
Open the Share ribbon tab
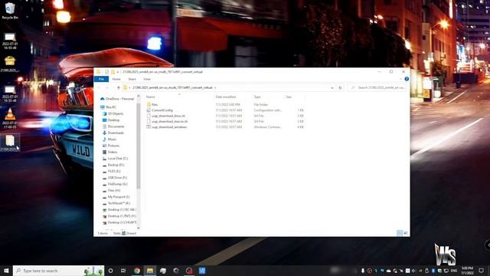(x=132, y=79)
